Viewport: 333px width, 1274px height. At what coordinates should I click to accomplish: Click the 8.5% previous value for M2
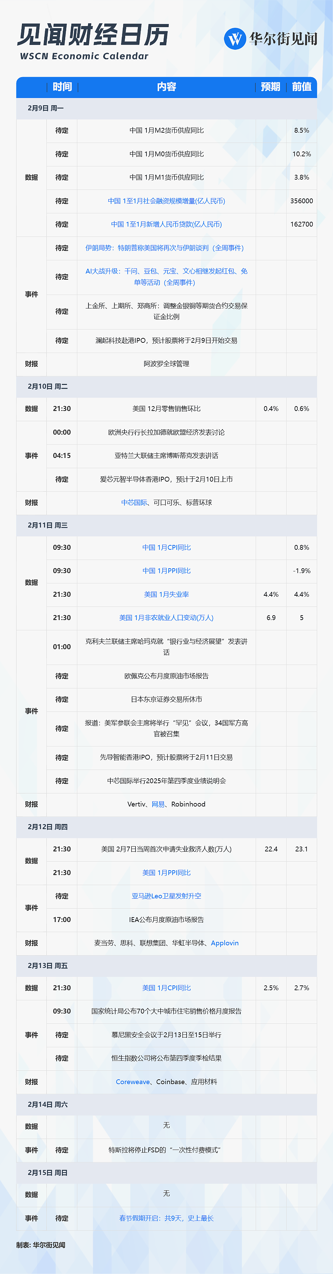pyautogui.click(x=301, y=131)
